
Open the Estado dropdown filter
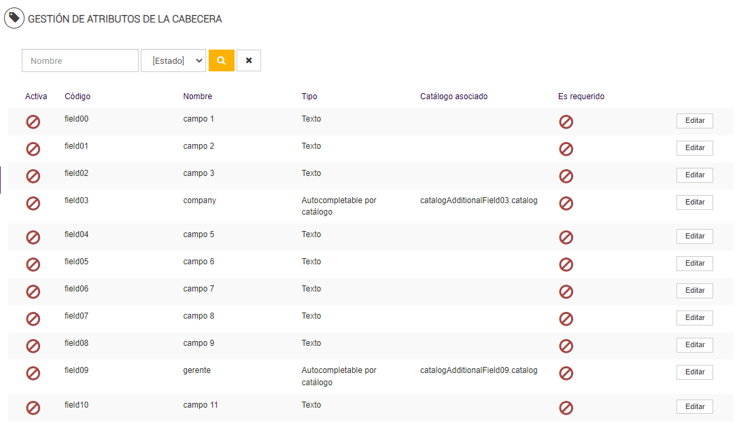pos(173,60)
